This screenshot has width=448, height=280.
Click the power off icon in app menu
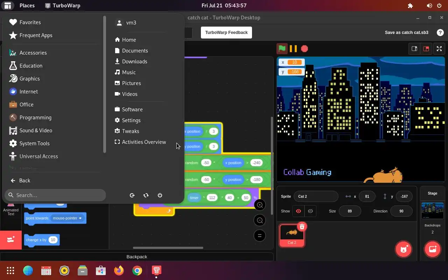tap(160, 195)
